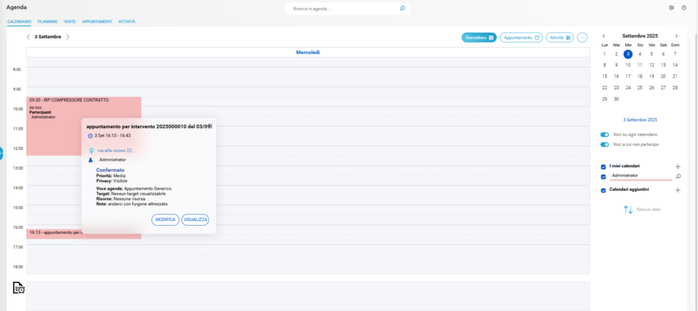
Task: Open the via alfa romeo address link
Action: point(116,150)
